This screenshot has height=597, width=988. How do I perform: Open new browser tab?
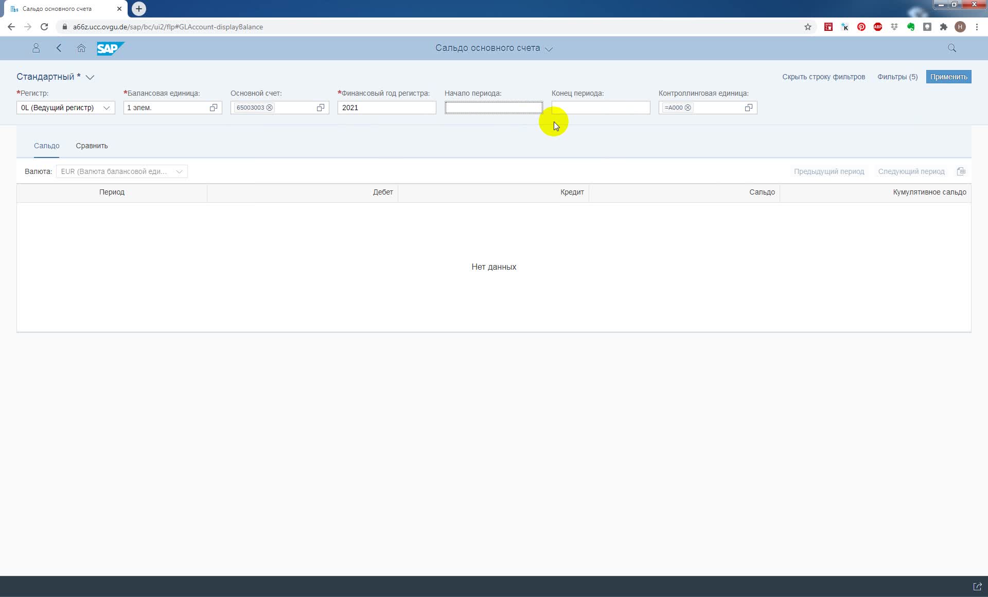pyautogui.click(x=139, y=9)
